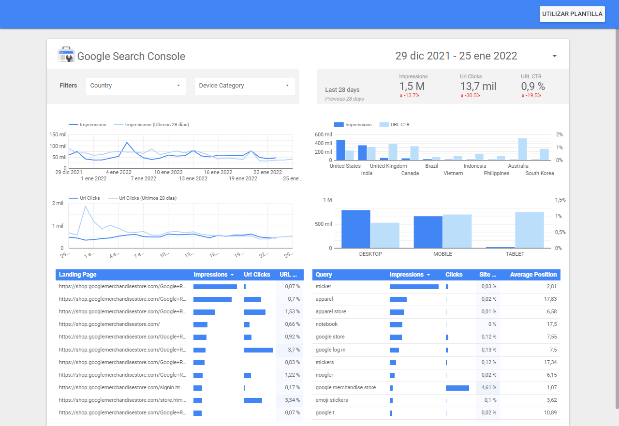
Task: Click the Filters label
Action: (68, 86)
